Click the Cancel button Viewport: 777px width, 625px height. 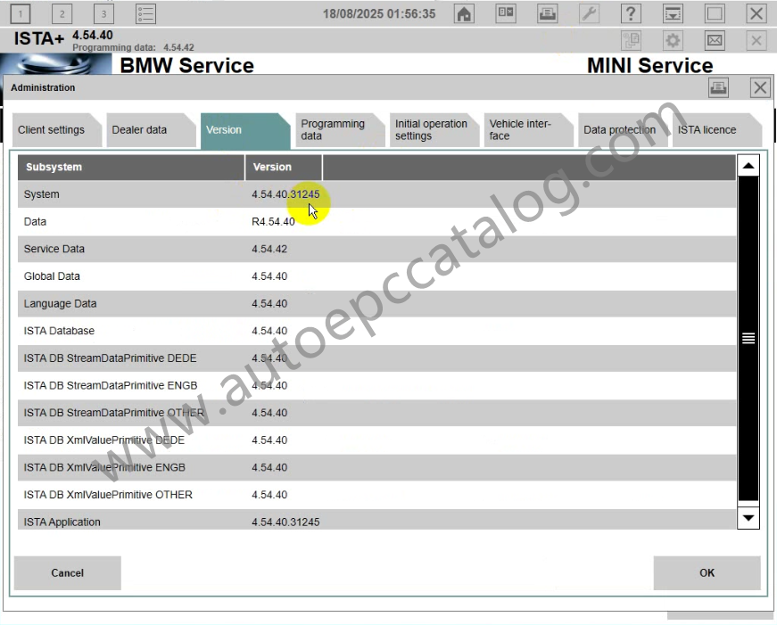68,573
